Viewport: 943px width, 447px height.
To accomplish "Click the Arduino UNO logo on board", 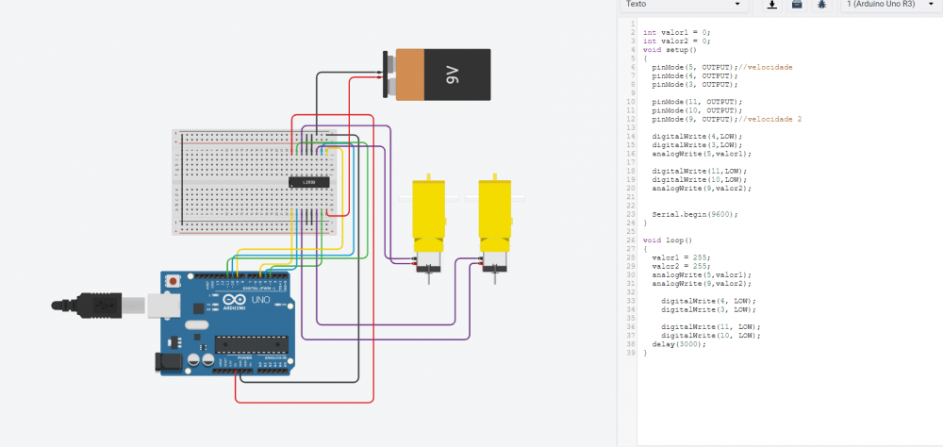I will click(x=232, y=301).
